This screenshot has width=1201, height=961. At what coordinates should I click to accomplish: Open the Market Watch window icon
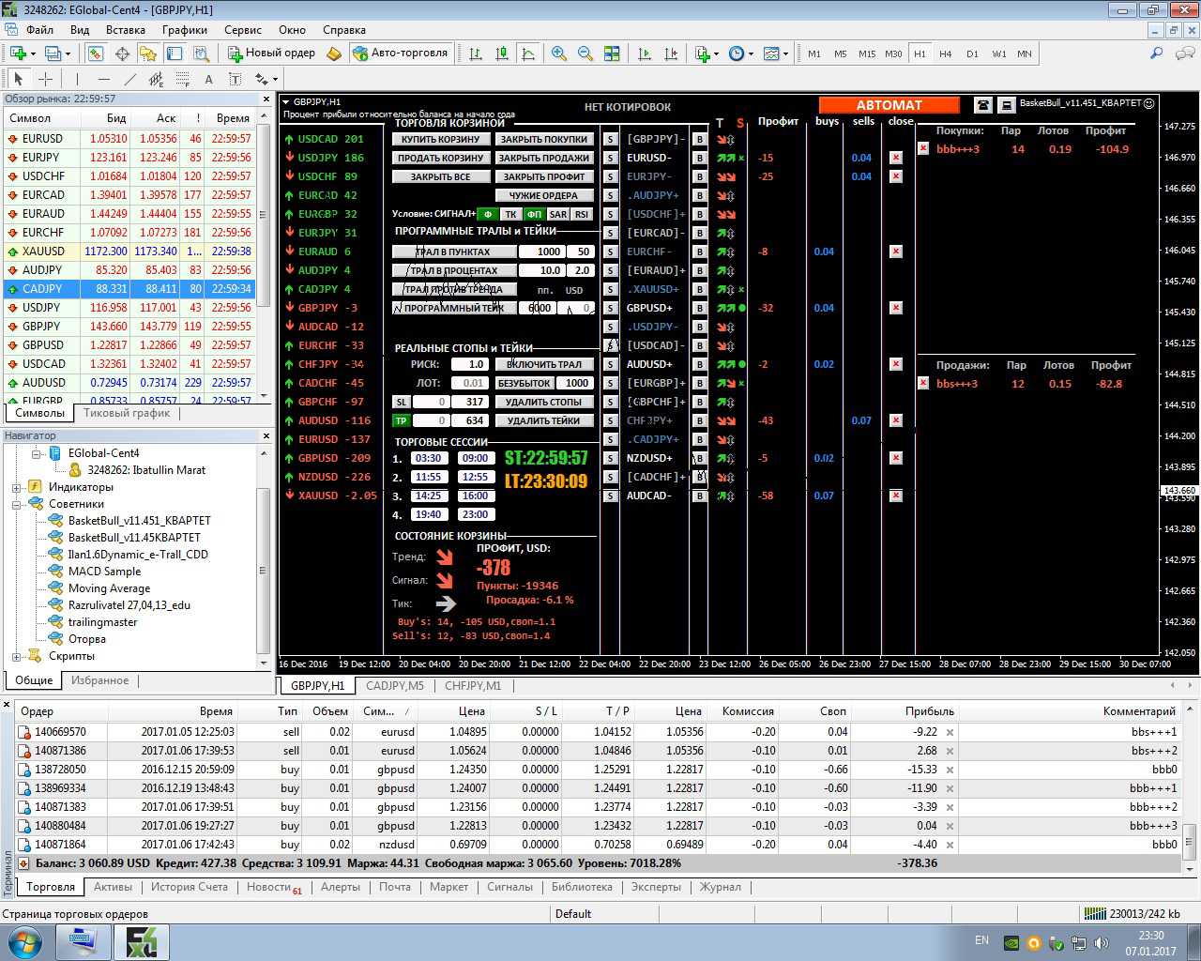96,53
